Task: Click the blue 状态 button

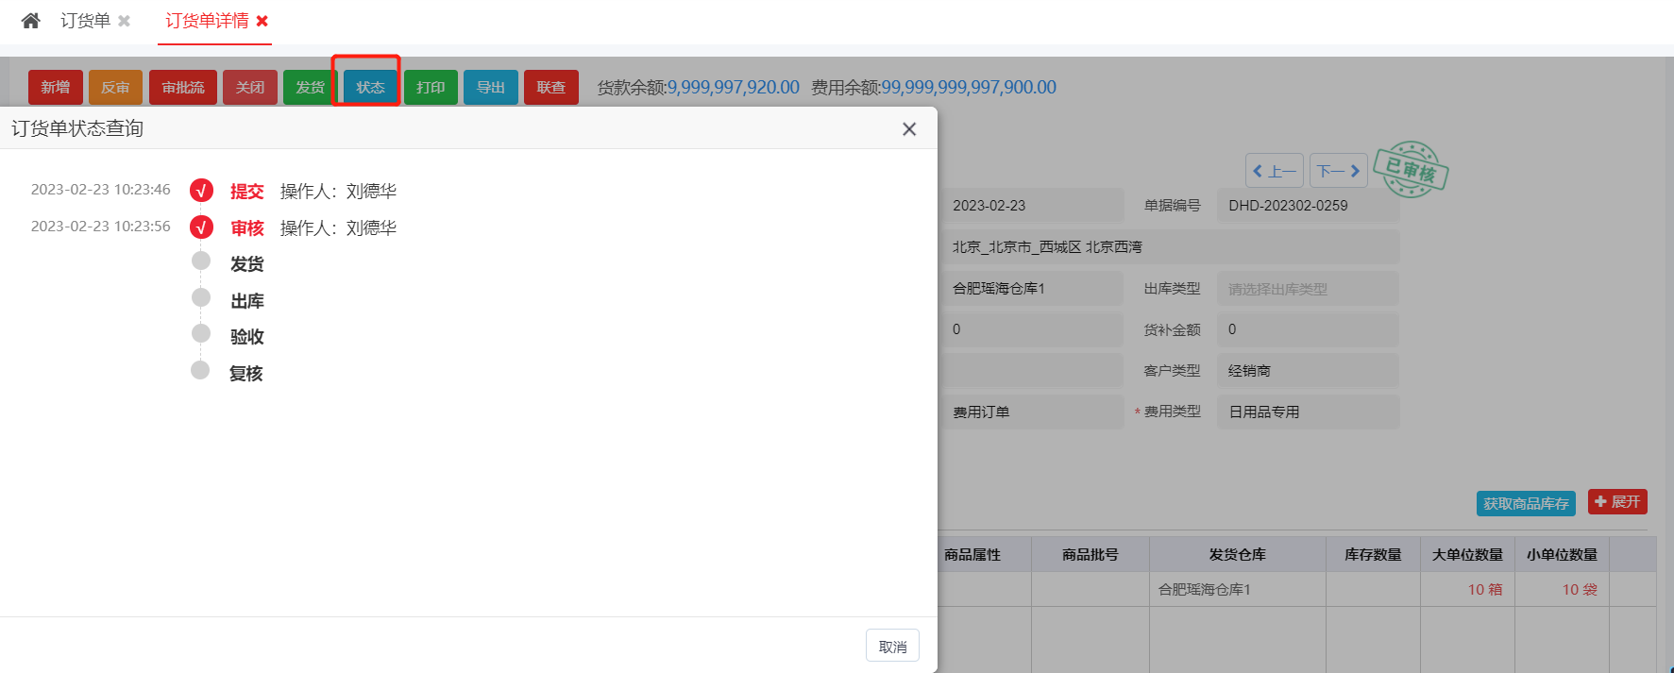Action: tap(370, 87)
